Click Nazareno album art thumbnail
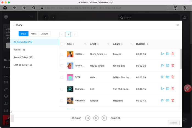 pyautogui.click(x=70, y=101)
